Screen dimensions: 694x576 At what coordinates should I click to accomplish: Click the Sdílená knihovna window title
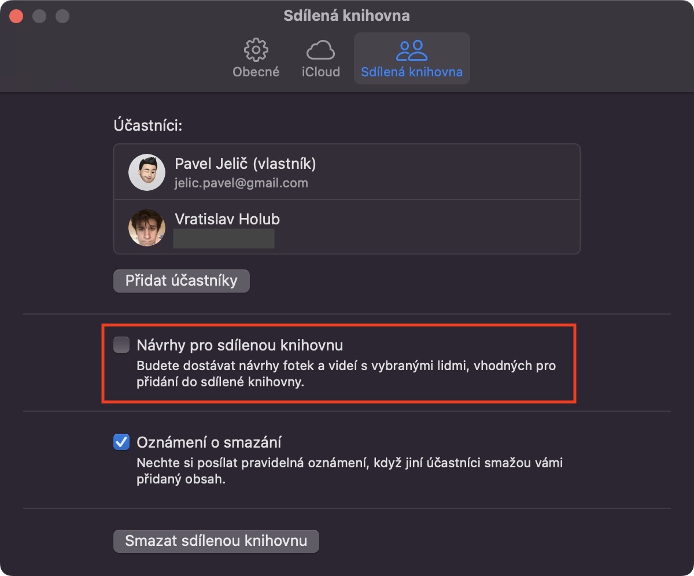(346, 16)
